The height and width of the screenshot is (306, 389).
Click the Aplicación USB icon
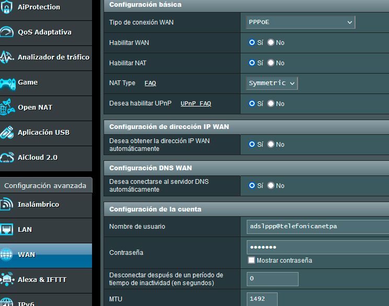[x=6, y=132]
